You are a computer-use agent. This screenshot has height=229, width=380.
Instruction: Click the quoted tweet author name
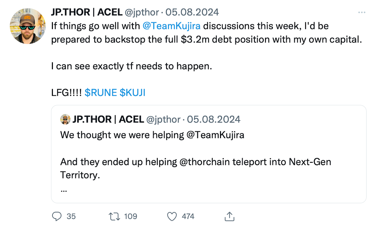tap(108, 119)
